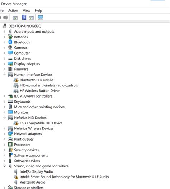Image resolution: width=170 pixels, height=189 pixels.
Task: Click the Intel Smart Sound warning icon
Action: pyautogui.click(x=16, y=177)
